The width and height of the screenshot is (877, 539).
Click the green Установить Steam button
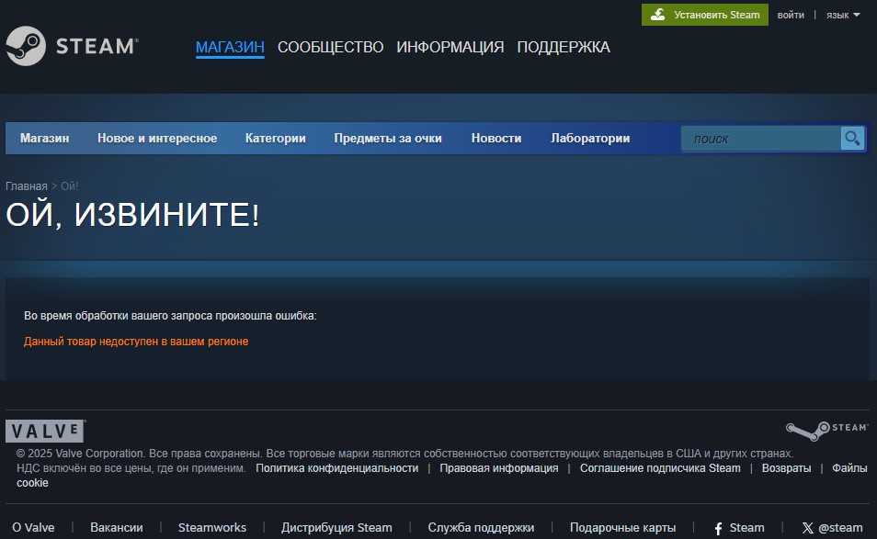(705, 15)
